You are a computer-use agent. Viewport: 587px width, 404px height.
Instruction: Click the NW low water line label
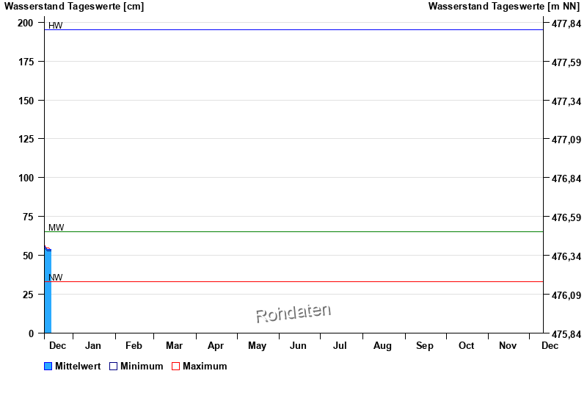pos(56,278)
